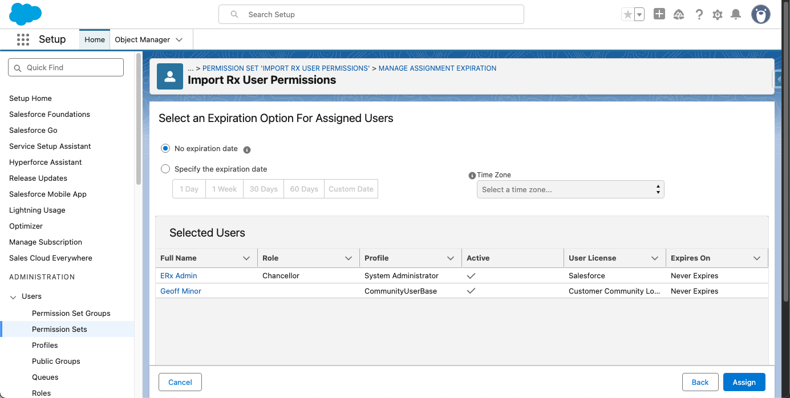The height and width of the screenshot is (398, 790).
Task: Select the No expiration date option
Action: tap(165, 148)
